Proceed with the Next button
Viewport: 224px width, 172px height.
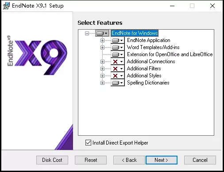pyautogui.click(x=162, y=160)
